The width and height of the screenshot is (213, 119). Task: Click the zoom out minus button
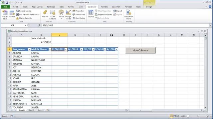(188, 116)
